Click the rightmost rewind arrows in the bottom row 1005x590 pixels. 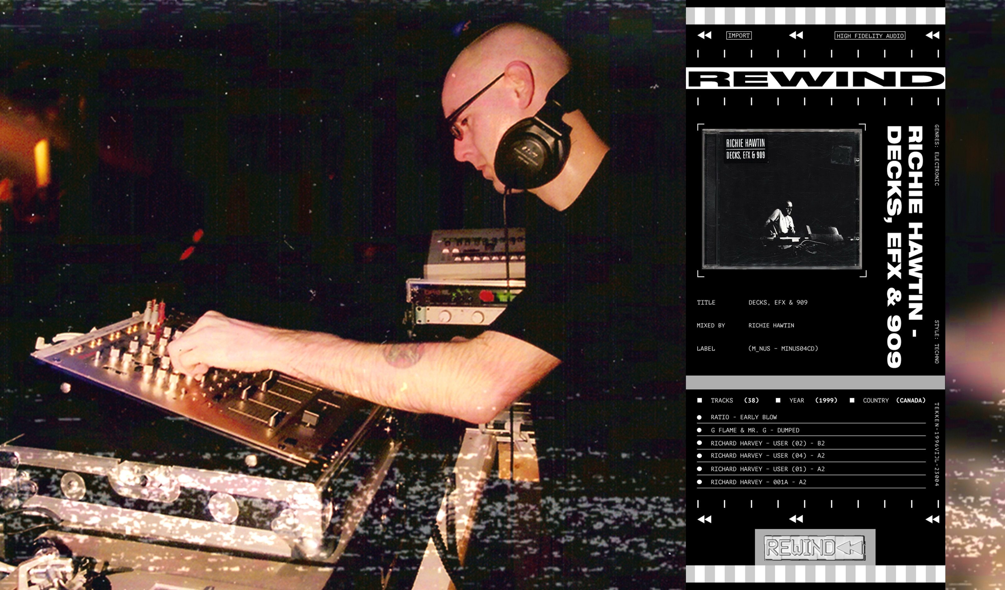[932, 519]
